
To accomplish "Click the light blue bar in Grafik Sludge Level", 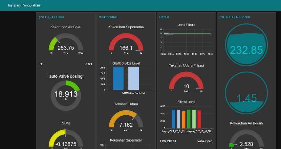I will (x=134, y=78).
